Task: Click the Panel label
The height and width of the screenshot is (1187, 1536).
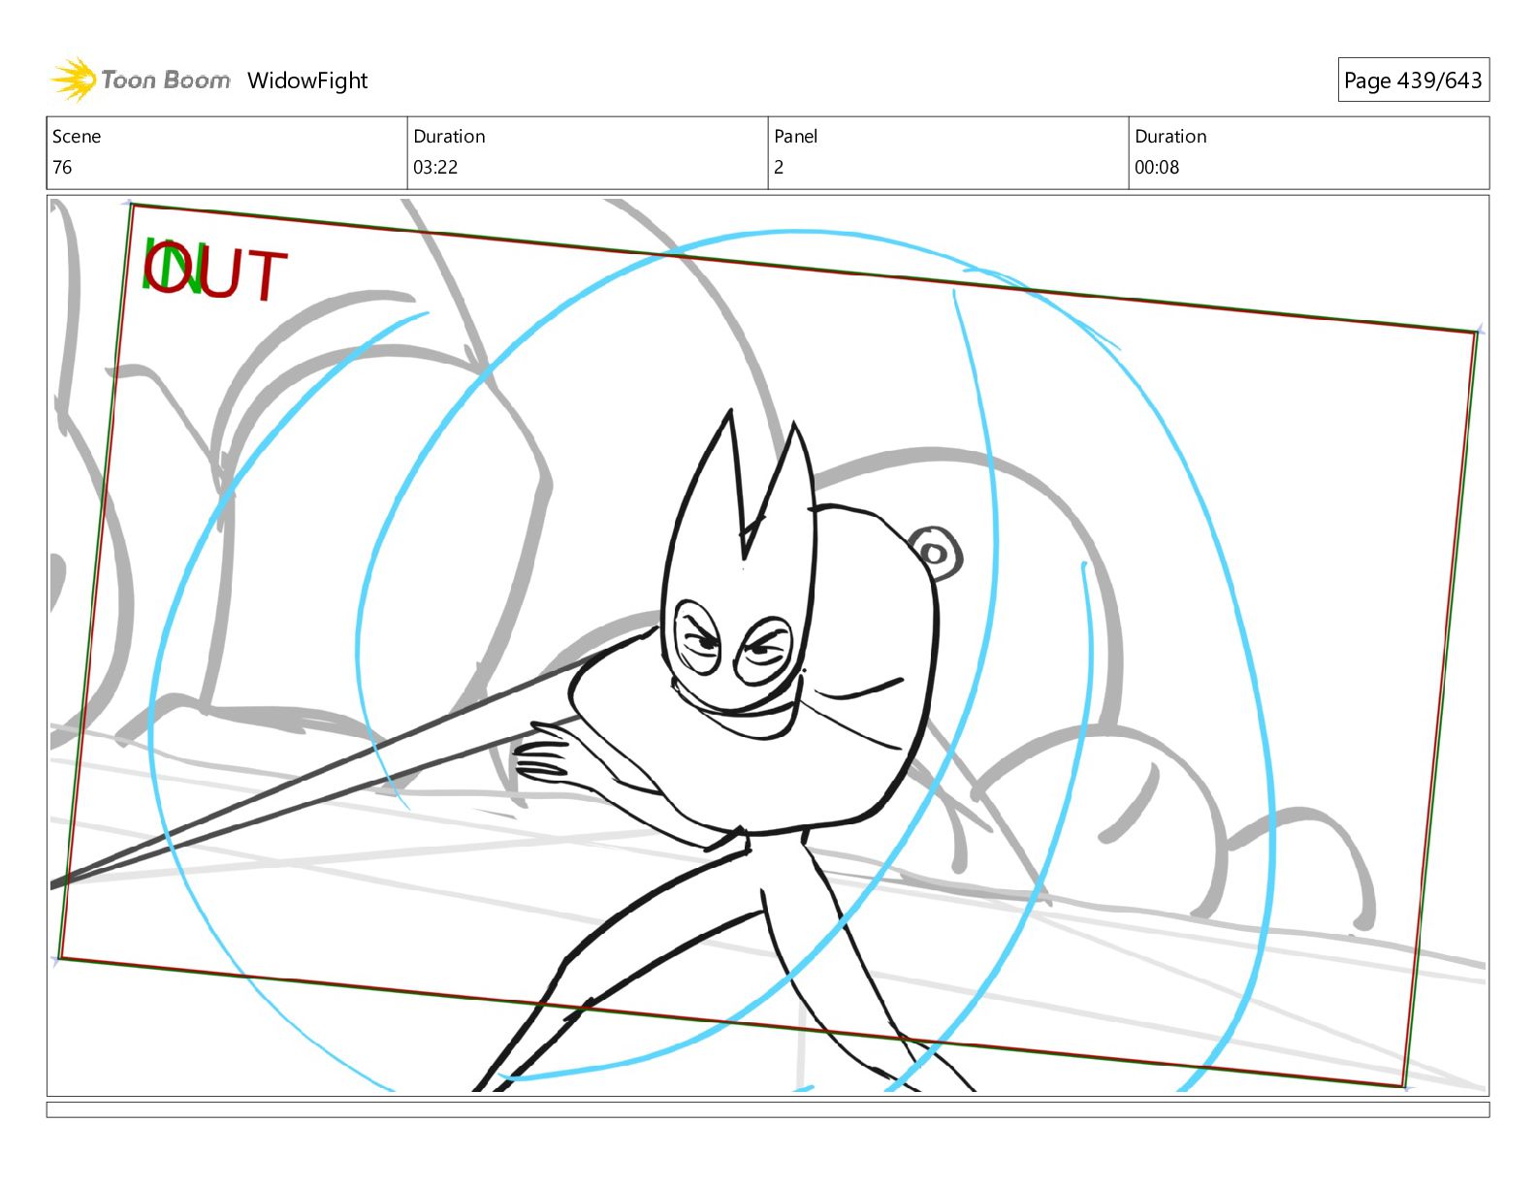Action: (796, 137)
